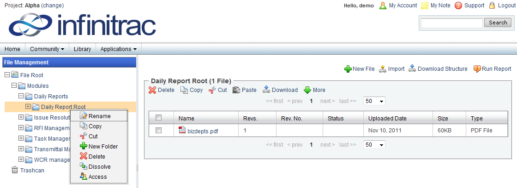This screenshot has height=188, width=517.
Task: Go to the Home tab
Action: (x=12, y=49)
